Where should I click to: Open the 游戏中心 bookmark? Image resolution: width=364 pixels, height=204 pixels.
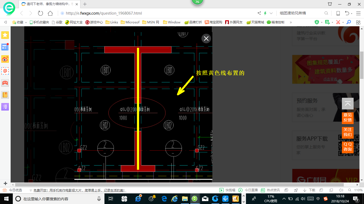(94, 22)
